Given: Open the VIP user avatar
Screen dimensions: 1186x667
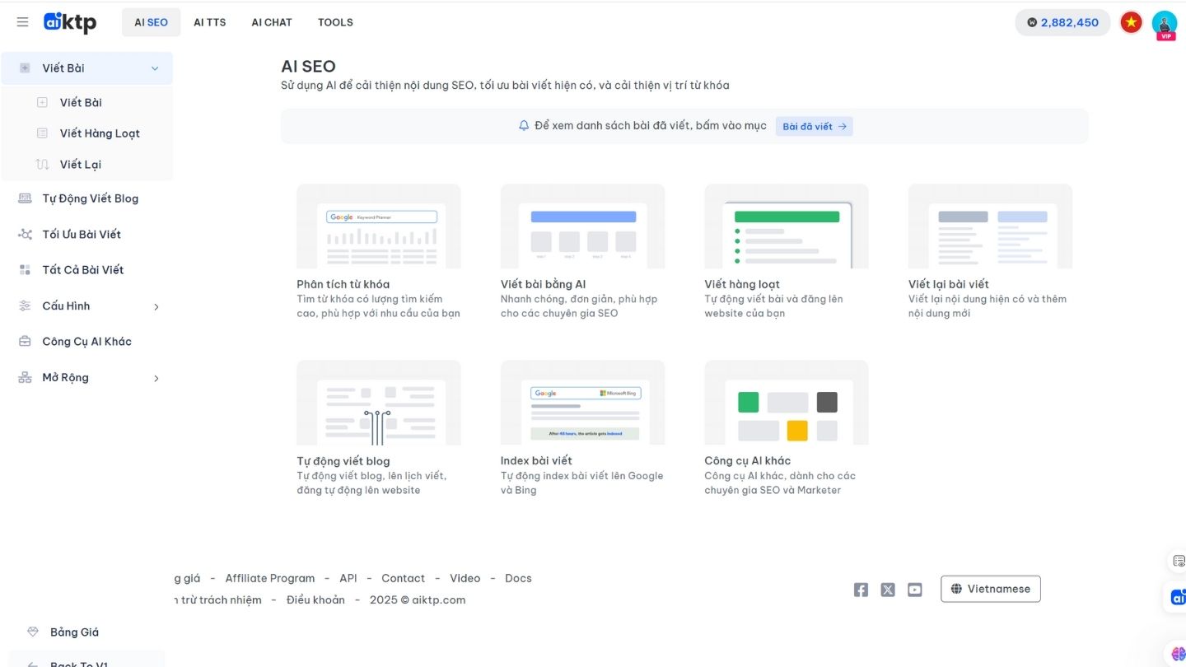Looking at the screenshot, I should [1164, 23].
